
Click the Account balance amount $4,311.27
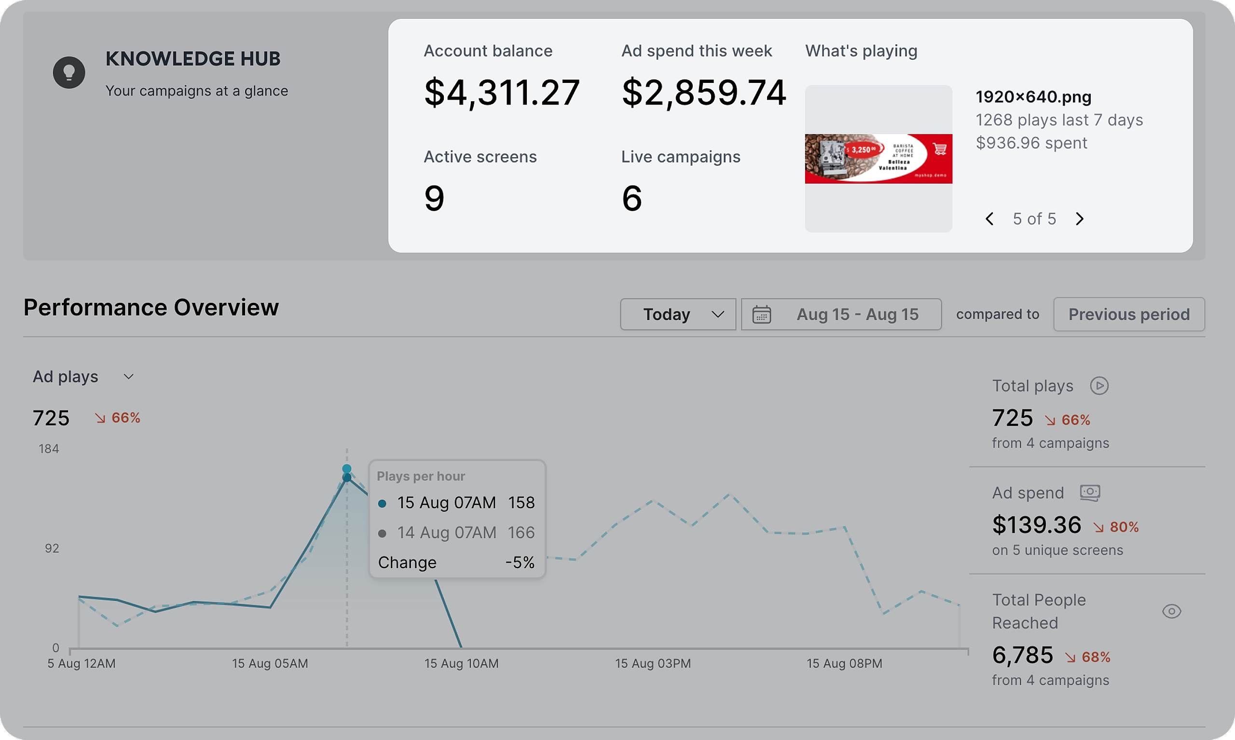pos(502,93)
